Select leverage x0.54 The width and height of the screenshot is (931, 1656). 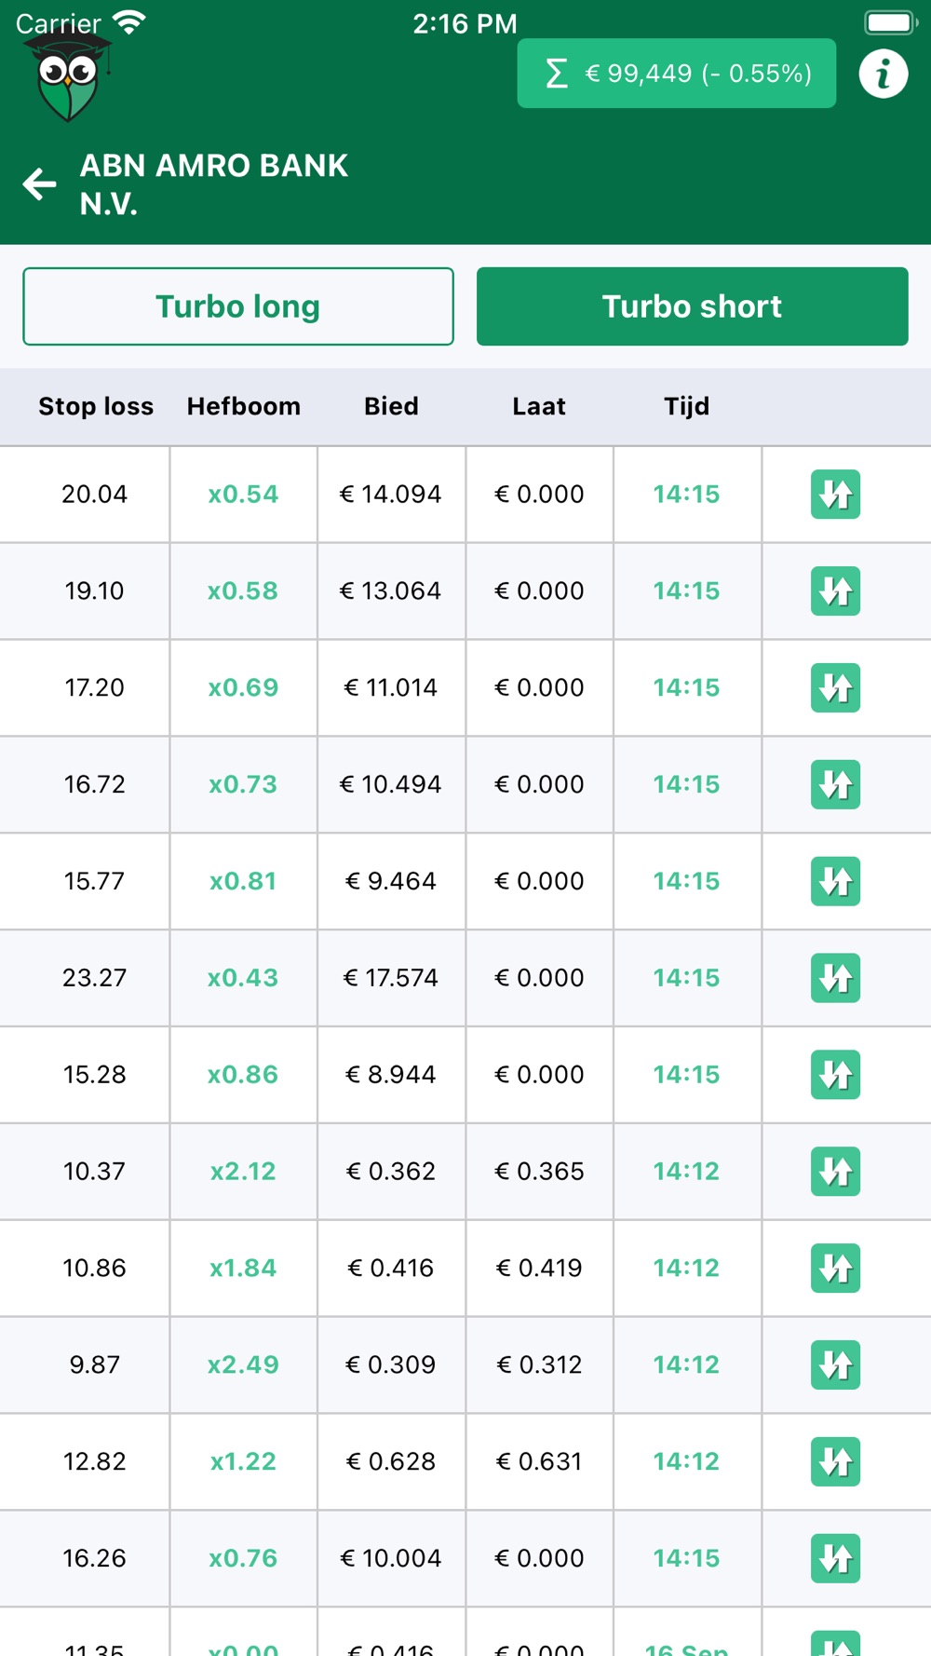pos(243,495)
